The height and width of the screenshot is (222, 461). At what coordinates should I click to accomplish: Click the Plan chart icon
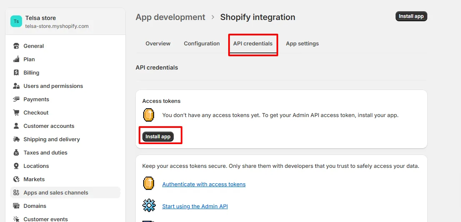point(16,59)
